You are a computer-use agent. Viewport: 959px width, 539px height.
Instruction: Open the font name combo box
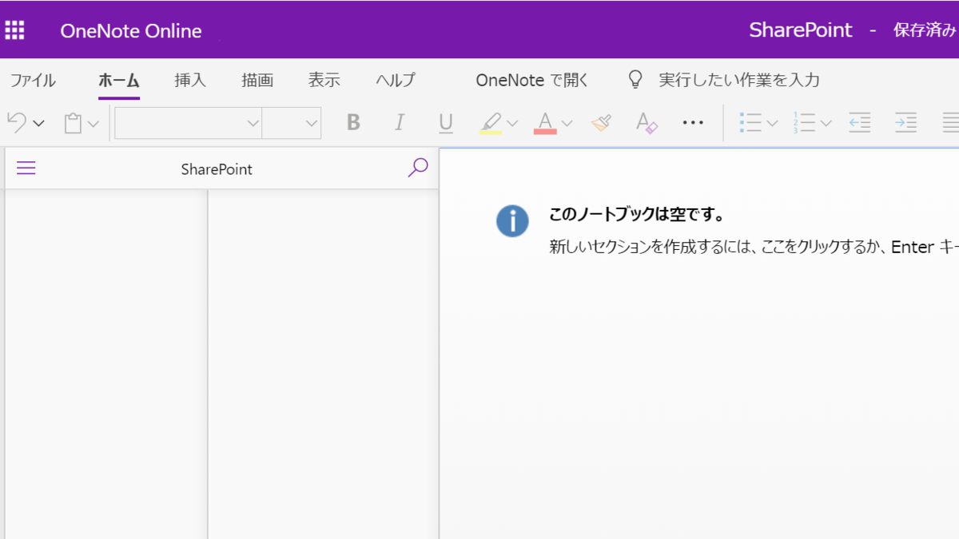pyautogui.click(x=188, y=123)
